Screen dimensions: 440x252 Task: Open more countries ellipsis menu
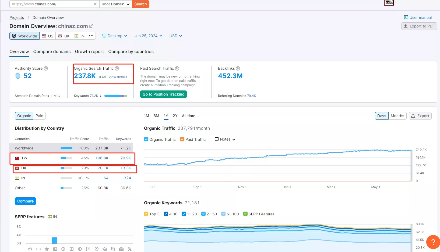(x=91, y=36)
